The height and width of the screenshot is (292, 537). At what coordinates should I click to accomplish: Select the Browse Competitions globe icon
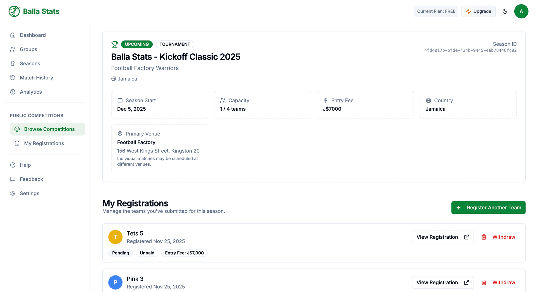pos(17,129)
